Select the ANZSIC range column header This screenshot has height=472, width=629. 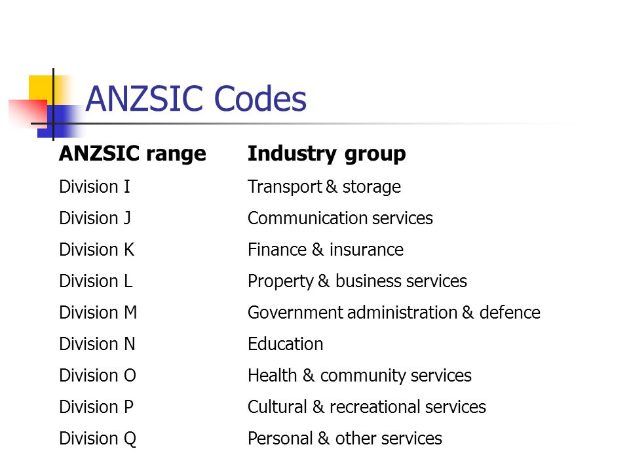point(132,153)
